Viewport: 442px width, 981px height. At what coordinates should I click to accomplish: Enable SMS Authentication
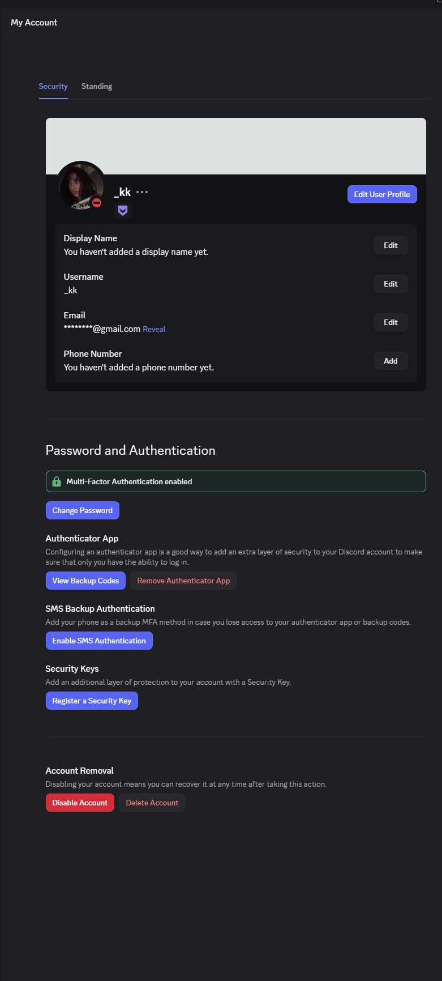click(99, 641)
